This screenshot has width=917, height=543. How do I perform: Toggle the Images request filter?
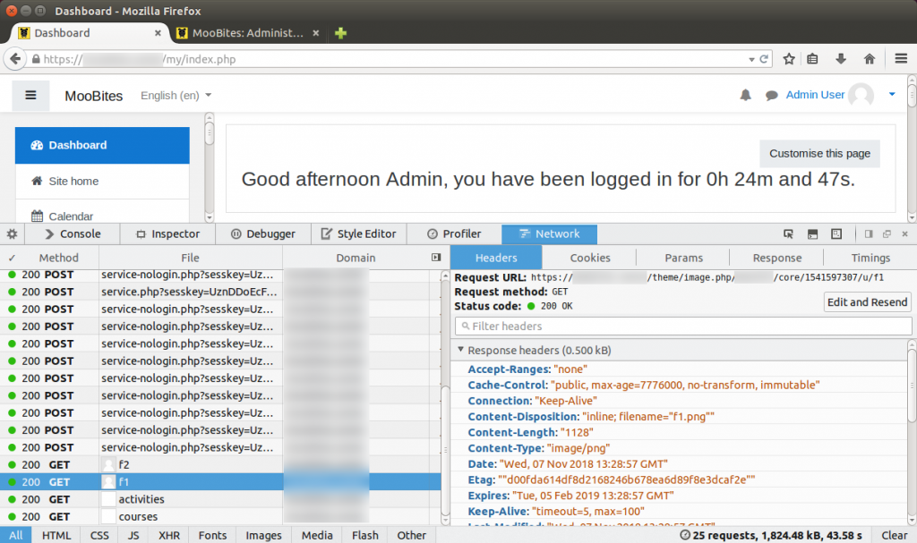click(263, 536)
